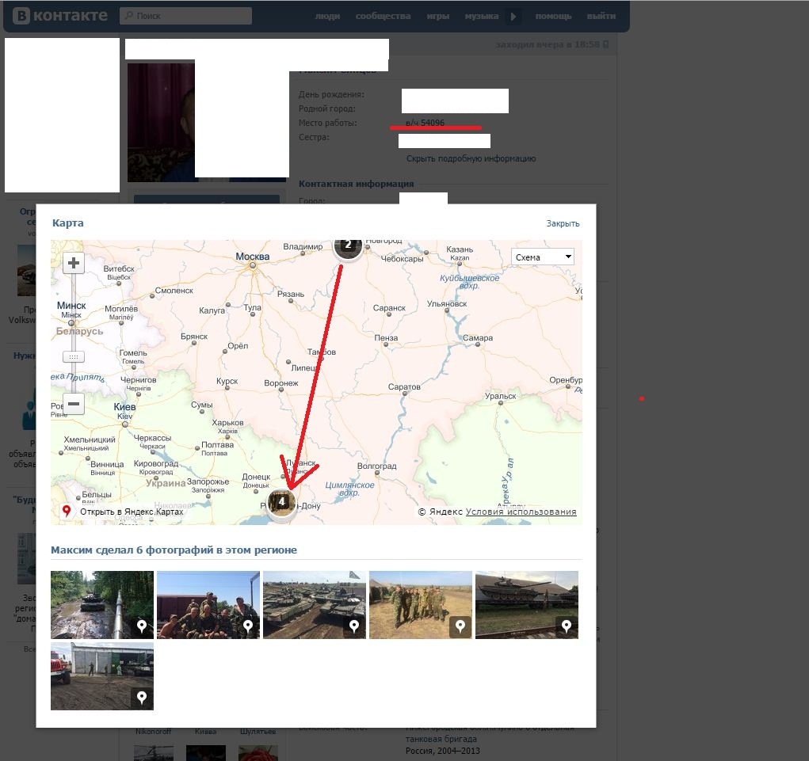The image size is (809, 761).
Task: Open the музыка menu item
Action: click(x=482, y=16)
